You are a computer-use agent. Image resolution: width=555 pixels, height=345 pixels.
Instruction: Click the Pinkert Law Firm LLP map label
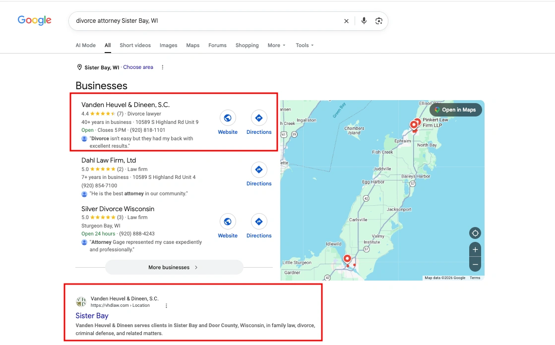[x=435, y=122]
